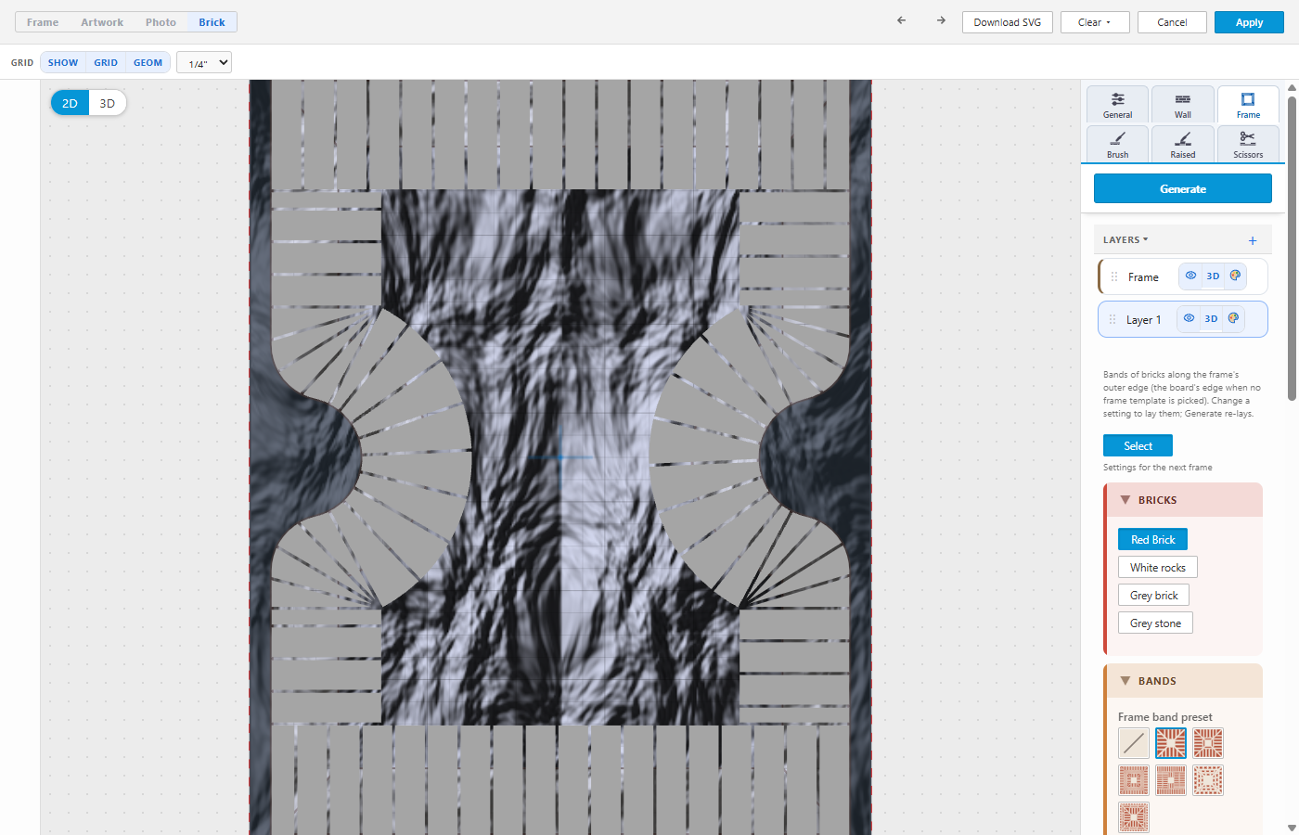Select the Brick tab
The width and height of the screenshot is (1299, 835).
[212, 22]
